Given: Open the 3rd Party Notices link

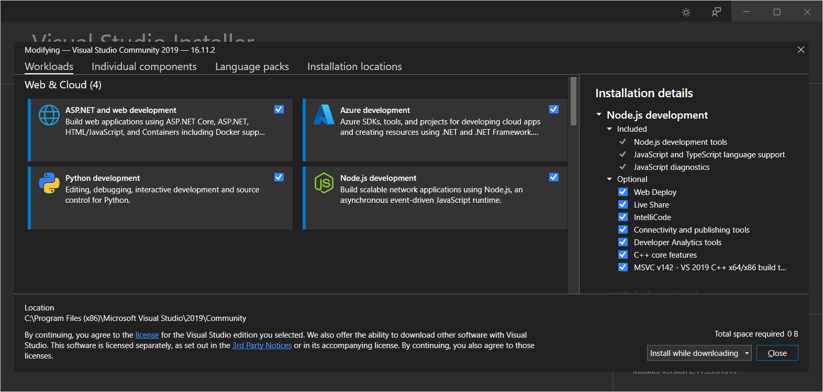Looking at the screenshot, I should pos(262,345).
